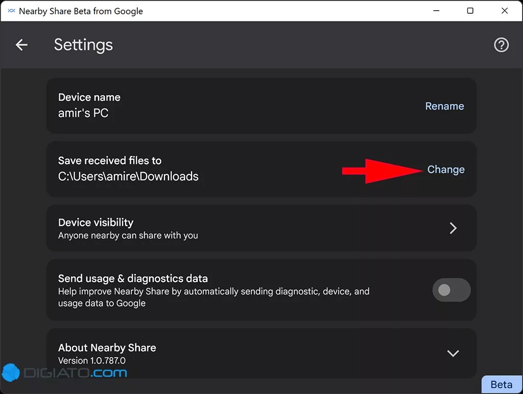523x394 pixels.
Task: Click the path C:\Users\amire\Downloads
Action: tap(128, 177)
